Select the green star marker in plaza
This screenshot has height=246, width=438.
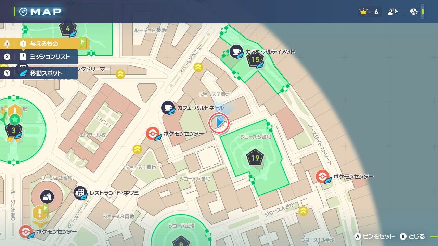[15, 119]
